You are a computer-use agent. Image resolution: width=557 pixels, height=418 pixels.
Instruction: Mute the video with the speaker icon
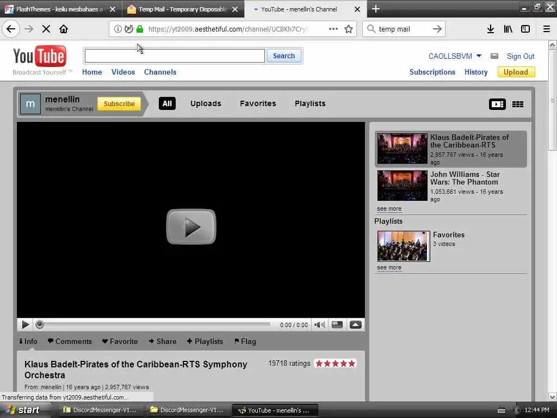pyautogui.click(x=319, y=324)
